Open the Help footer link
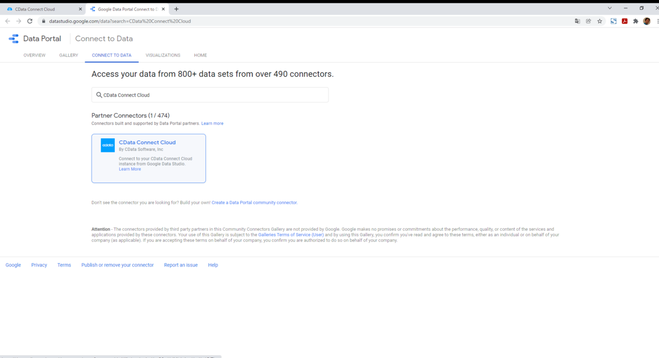Viewport: 659px width, 358px height. (213, 265)
